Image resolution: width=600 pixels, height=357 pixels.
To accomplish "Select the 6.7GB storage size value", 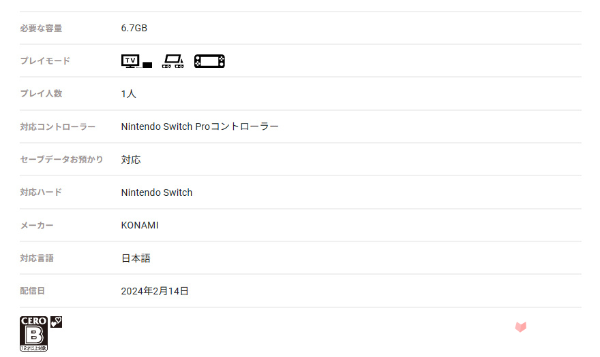I will [134, 29].
